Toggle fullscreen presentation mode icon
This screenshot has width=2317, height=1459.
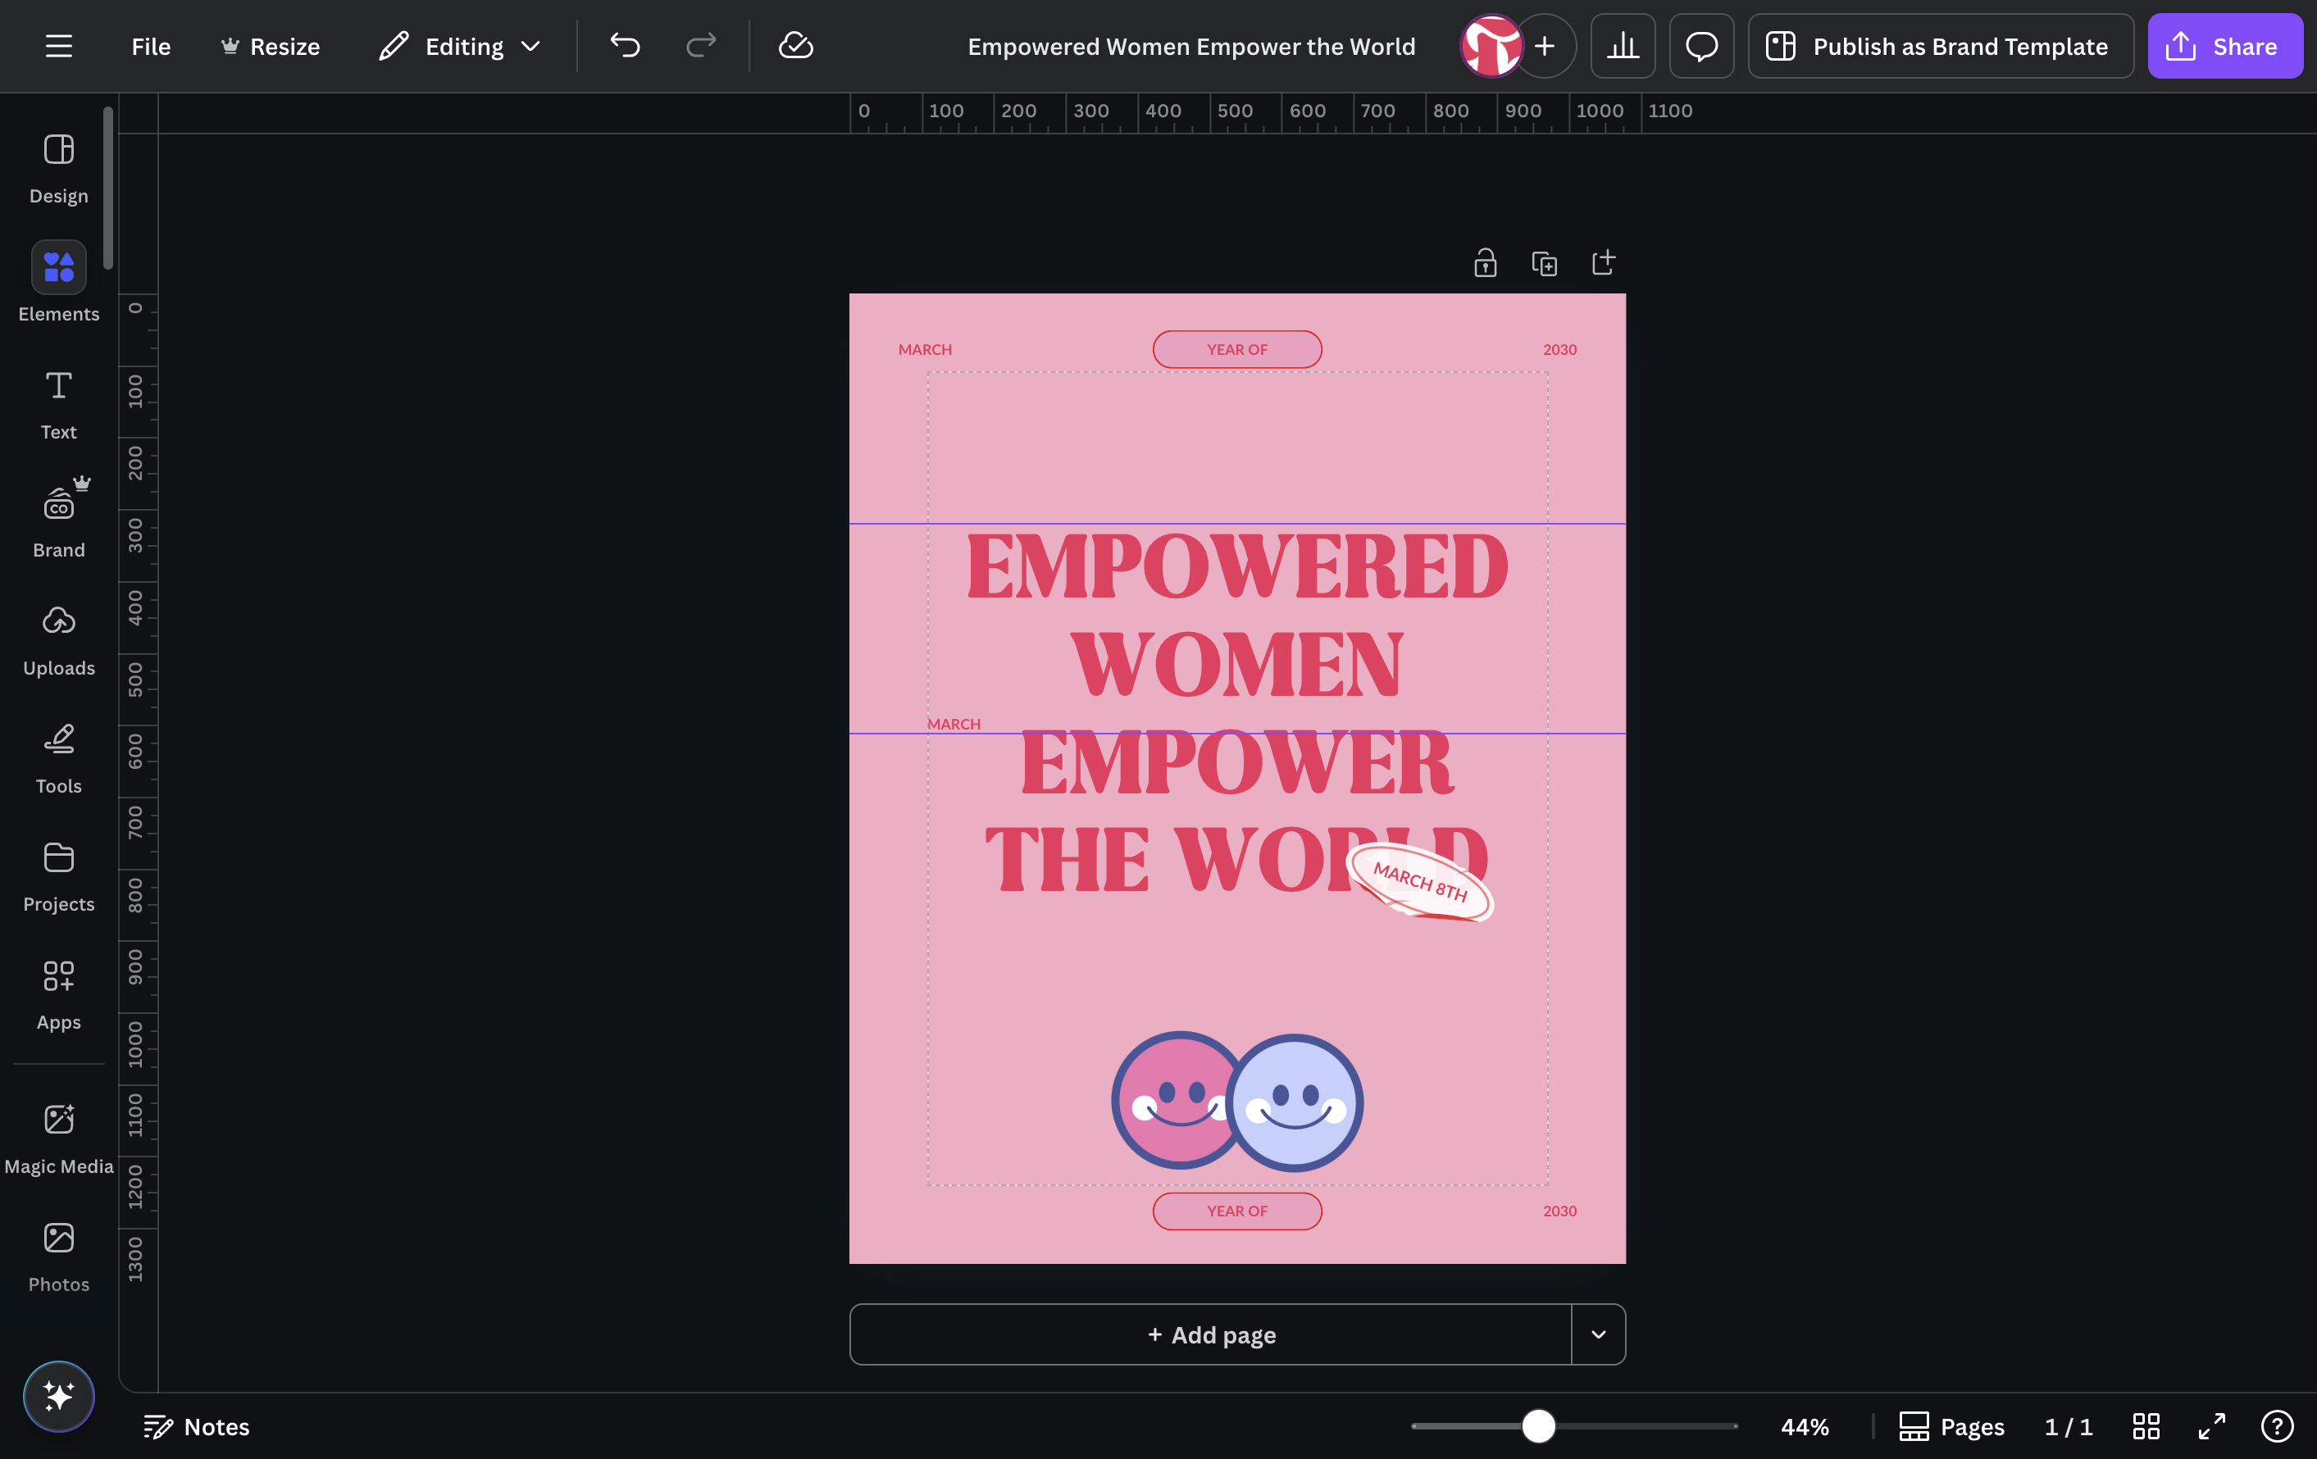coord(2211,1425)
